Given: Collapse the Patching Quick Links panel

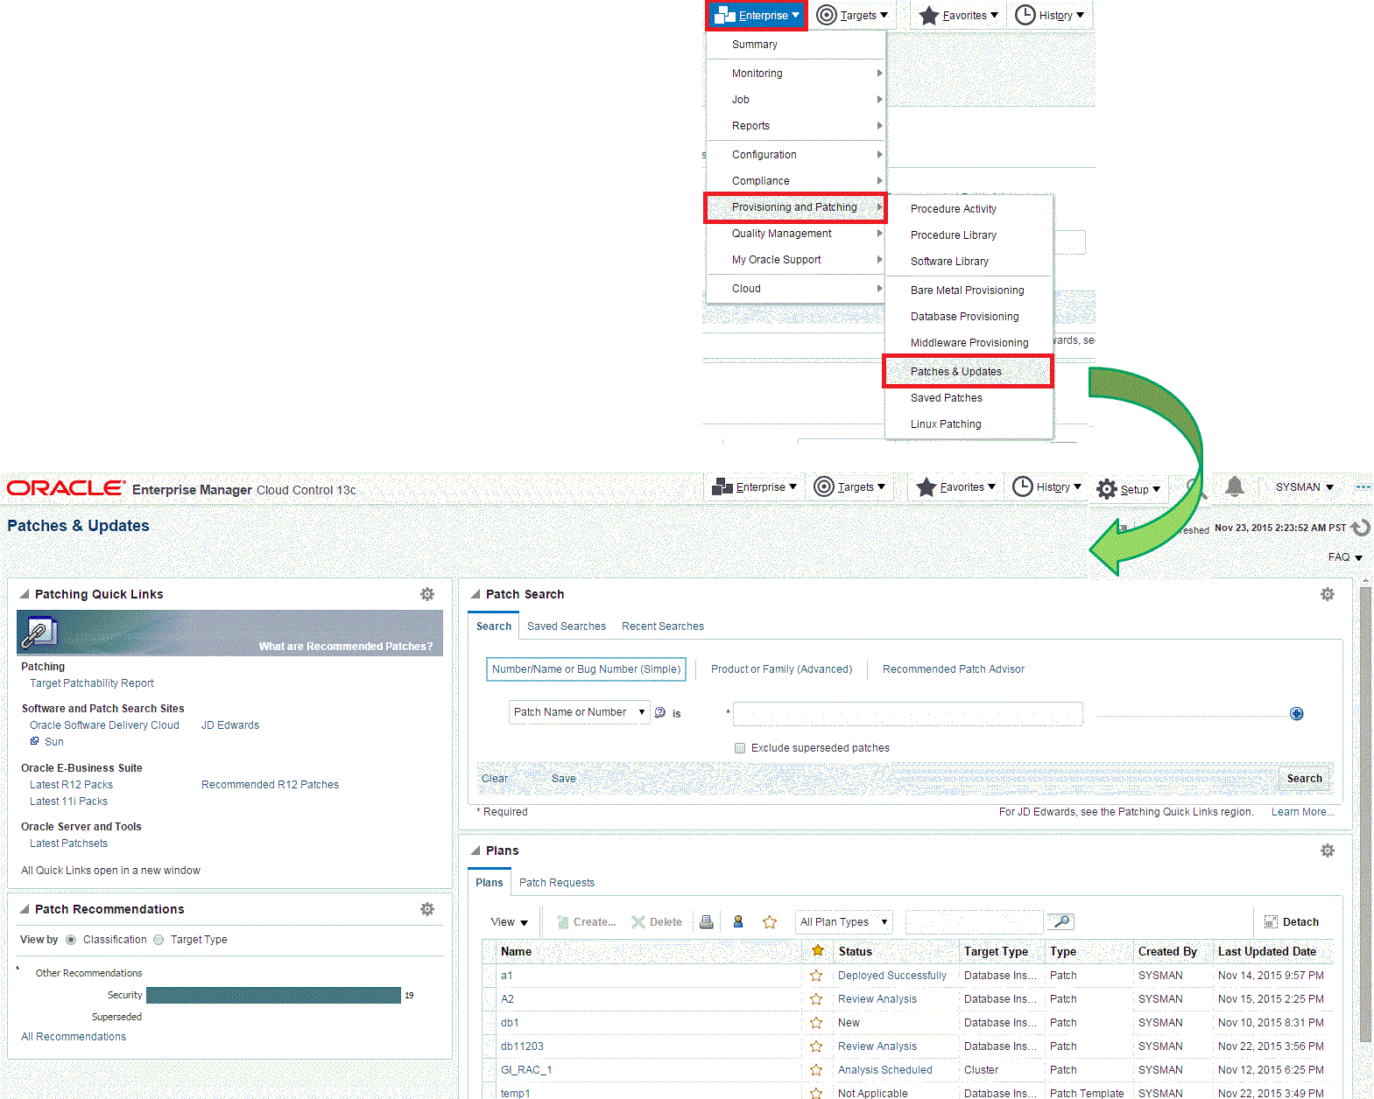Looking at the screenshot, I should (25, 594).
